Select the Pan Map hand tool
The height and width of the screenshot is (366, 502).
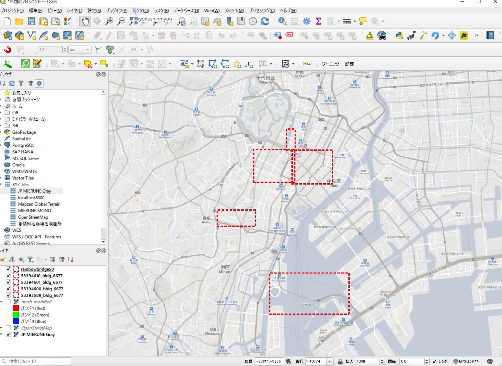(x=85, y=21)
